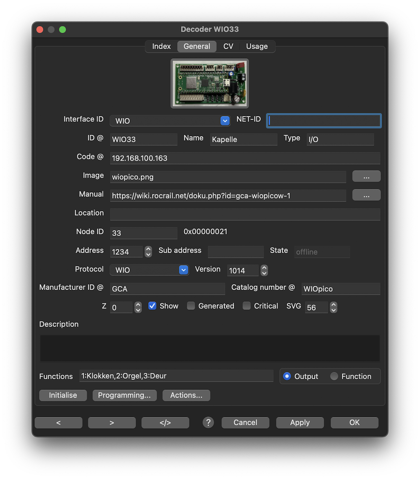Click the Version stepper arrows
This screenshot has height=479, width=420.
264,270
